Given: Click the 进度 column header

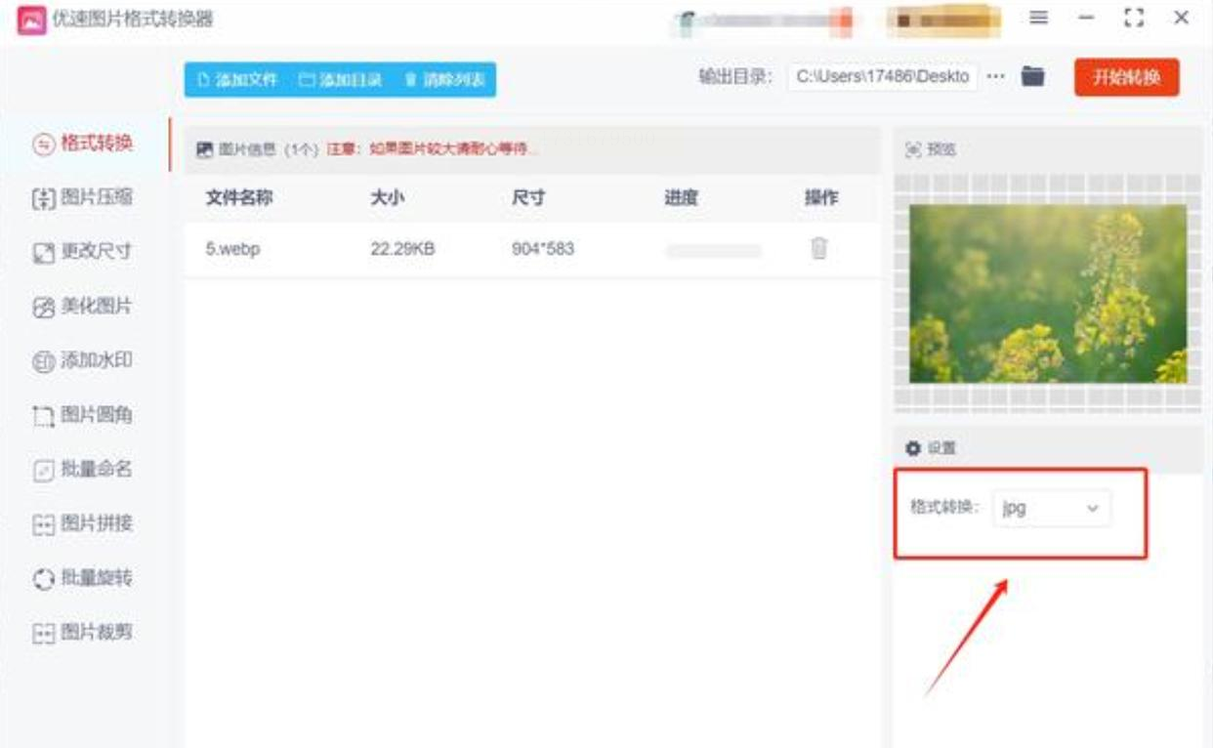Looking at the screenshot, I should [x=682, y=198].
